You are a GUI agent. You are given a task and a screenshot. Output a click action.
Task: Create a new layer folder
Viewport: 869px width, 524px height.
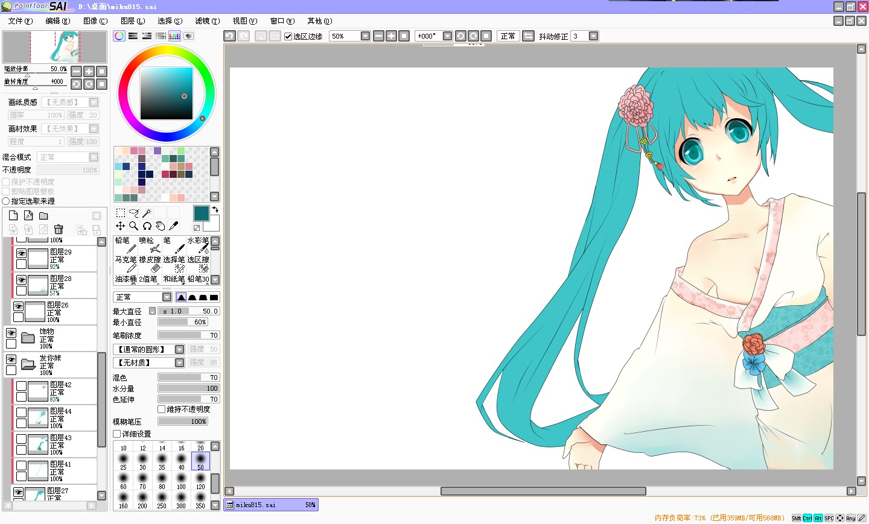[43, 215]
